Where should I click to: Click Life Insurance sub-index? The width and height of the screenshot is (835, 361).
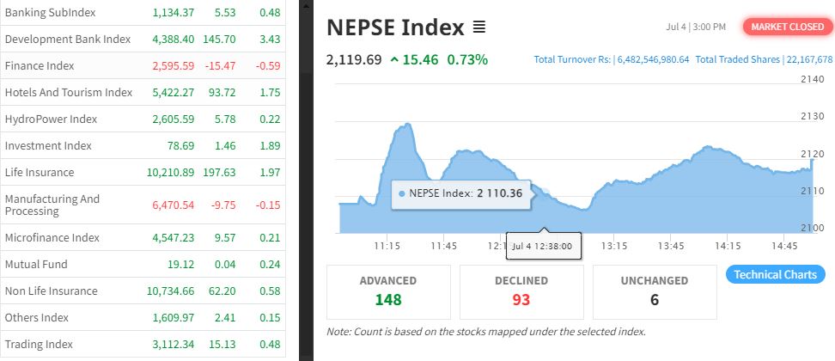coord(40,172)
